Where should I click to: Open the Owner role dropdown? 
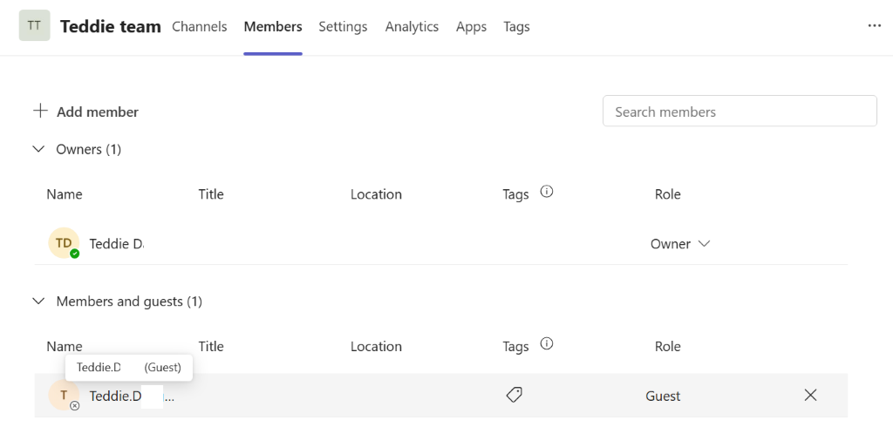(x=680, y=244)
